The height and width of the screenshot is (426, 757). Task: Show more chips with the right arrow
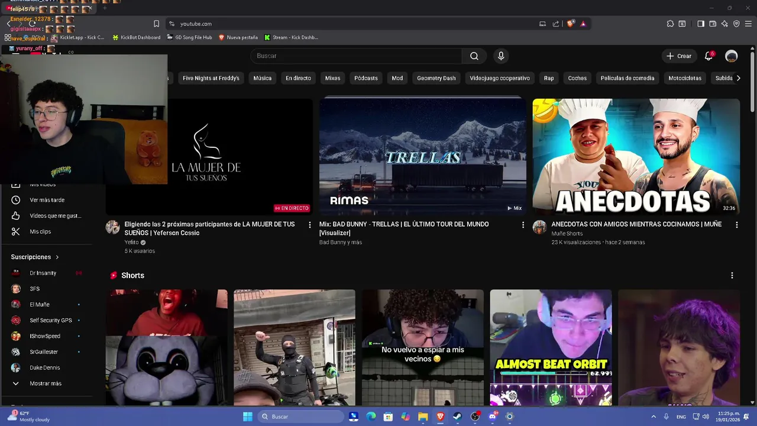738,78
